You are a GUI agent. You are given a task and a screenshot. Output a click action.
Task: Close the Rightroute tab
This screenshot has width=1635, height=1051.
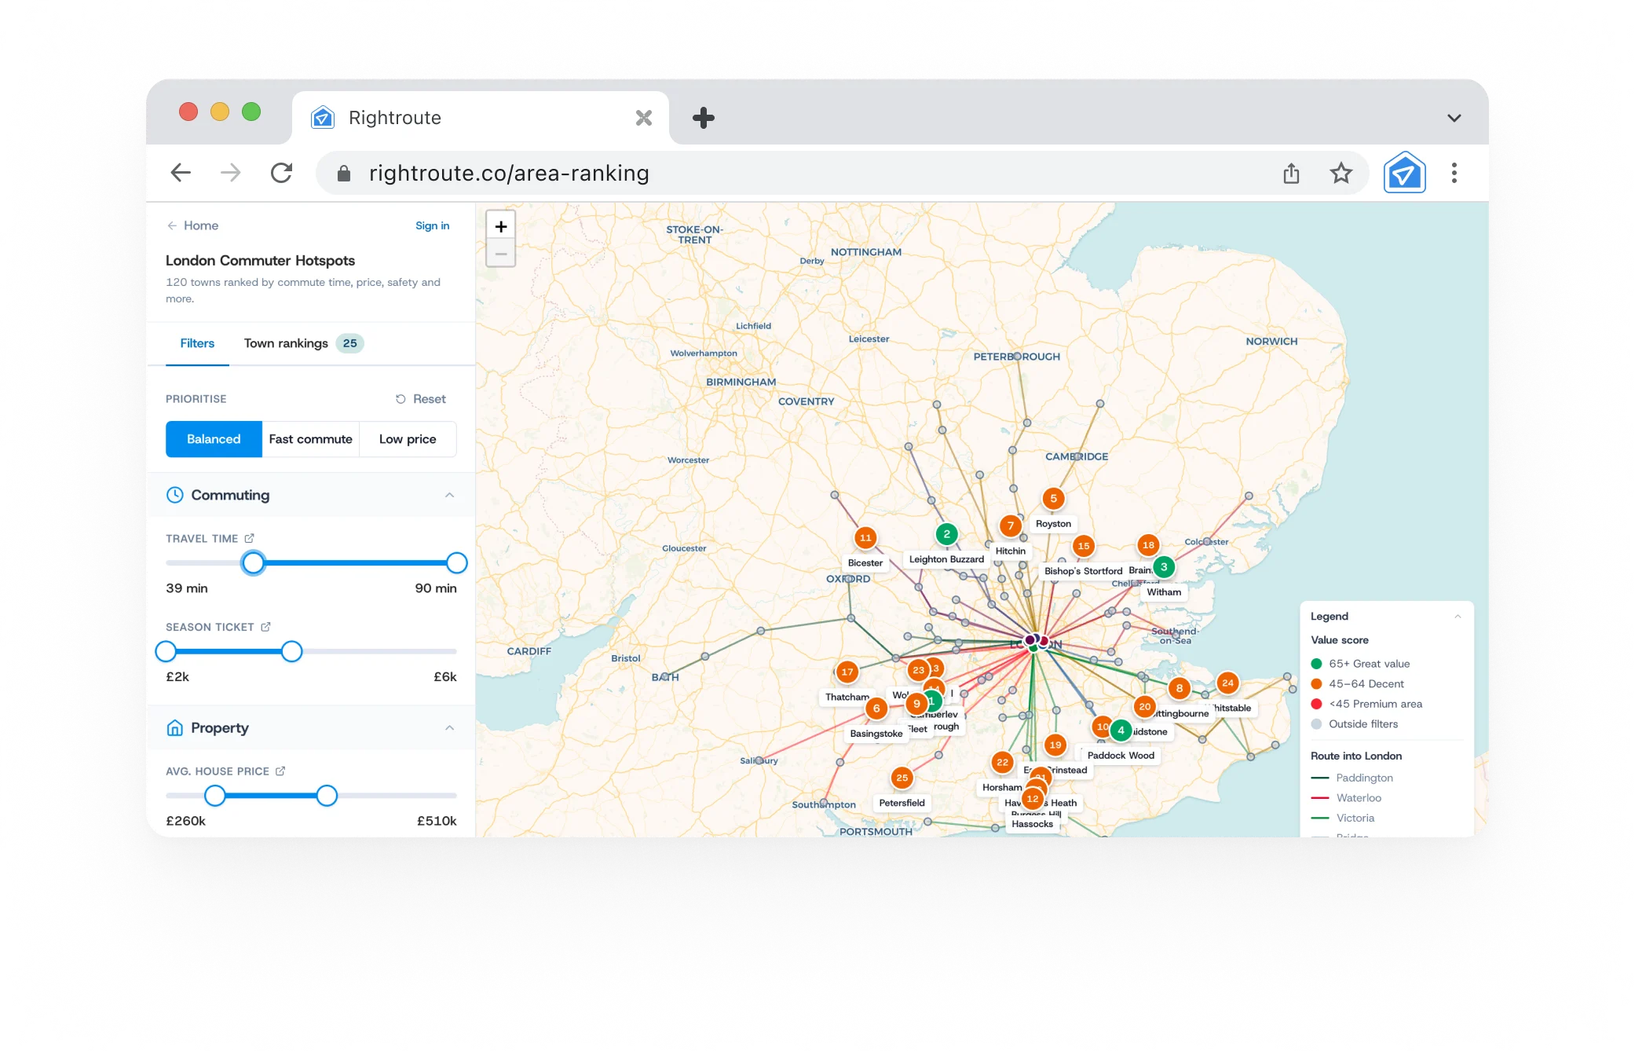[644, 118]
